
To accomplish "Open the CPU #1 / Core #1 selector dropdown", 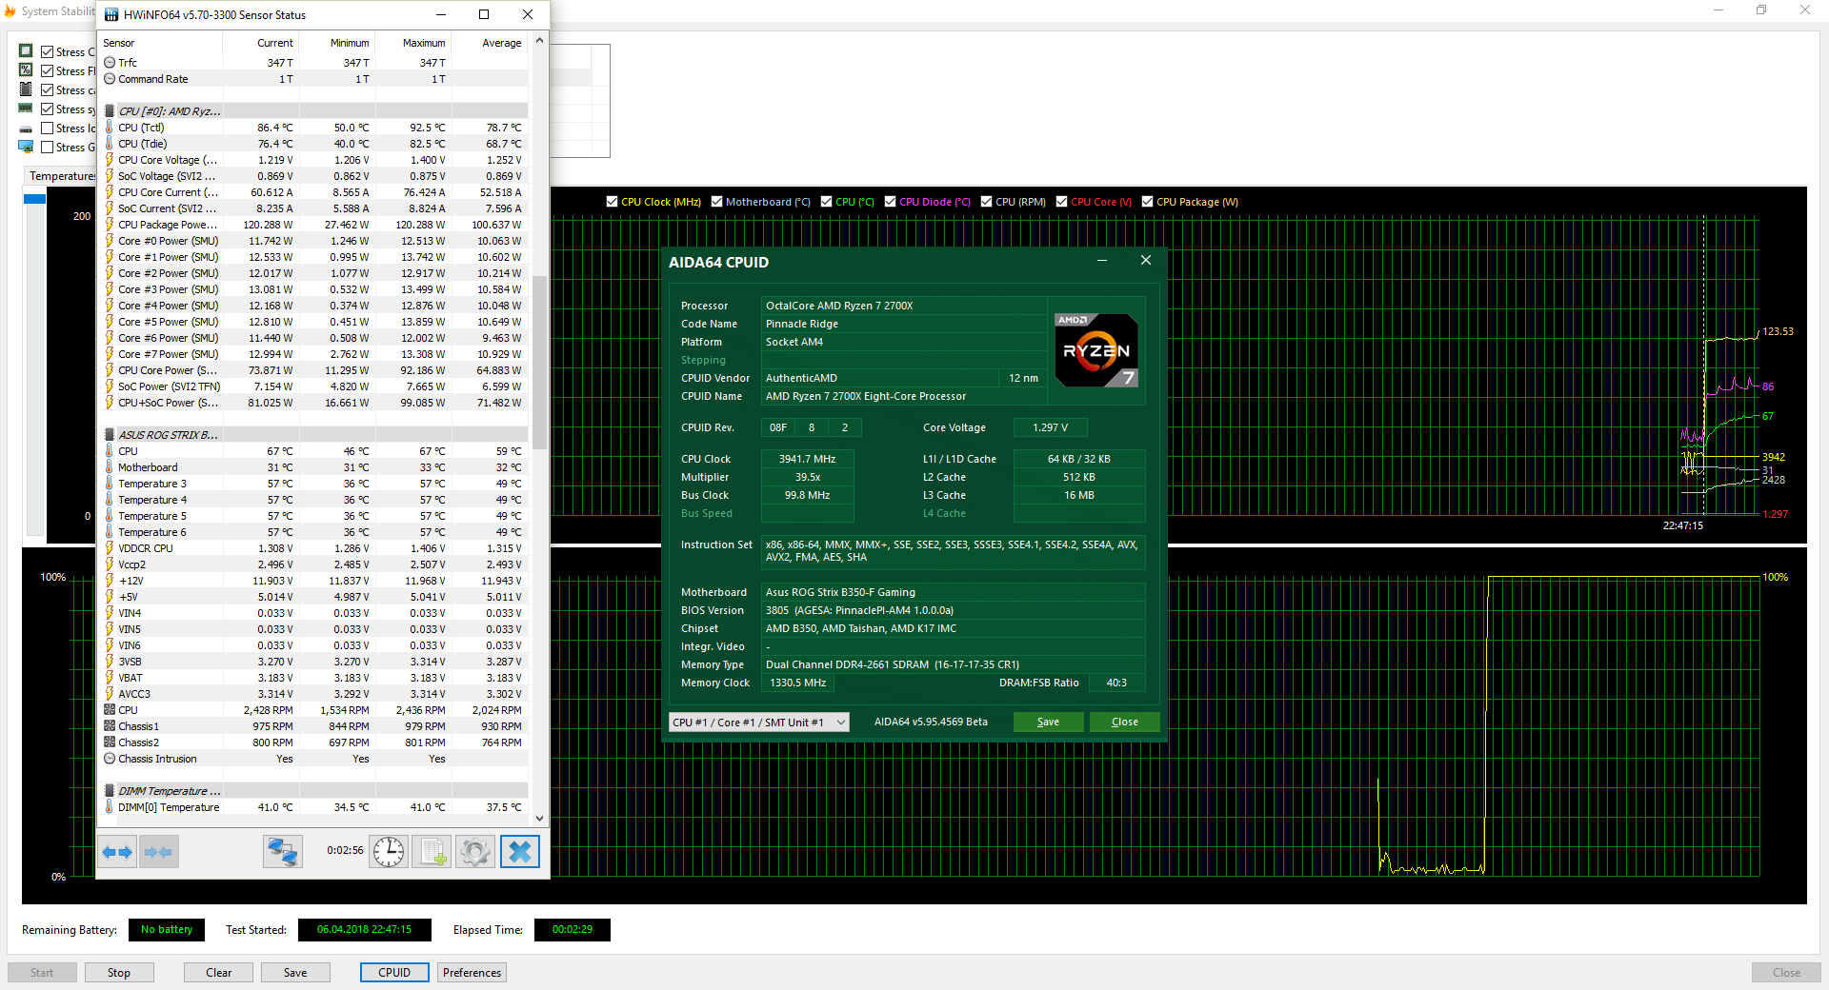I will (758, 723).
